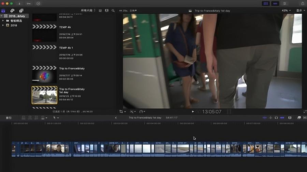
Task: Open the keyword editor key icon
Action: [x=29, y=3]
